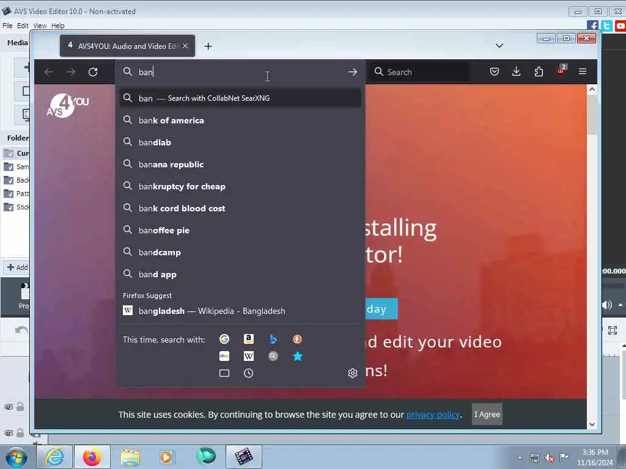The width and height of the screenshot is (626, 469).
Task: Open Windows Explorer folder from the taskbar
Action: [130, 457]
